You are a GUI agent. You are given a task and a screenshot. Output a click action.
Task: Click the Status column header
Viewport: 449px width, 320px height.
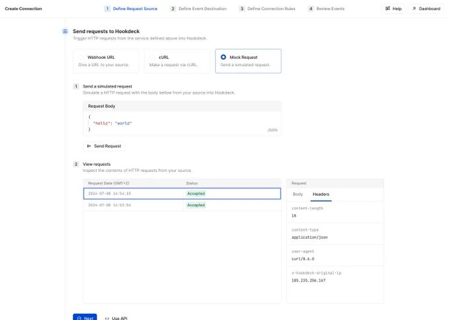[x=192, y=183]
